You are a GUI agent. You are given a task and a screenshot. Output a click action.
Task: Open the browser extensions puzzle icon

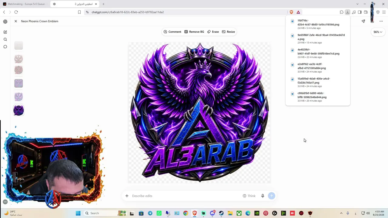[341, 12]
